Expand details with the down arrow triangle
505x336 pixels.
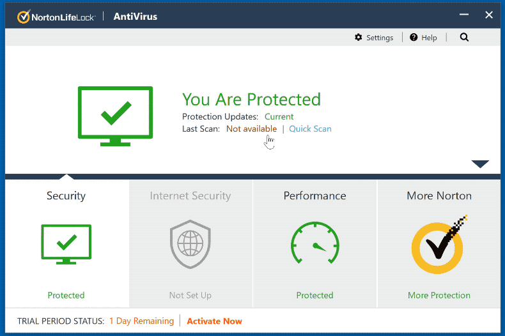click(480, 164)
